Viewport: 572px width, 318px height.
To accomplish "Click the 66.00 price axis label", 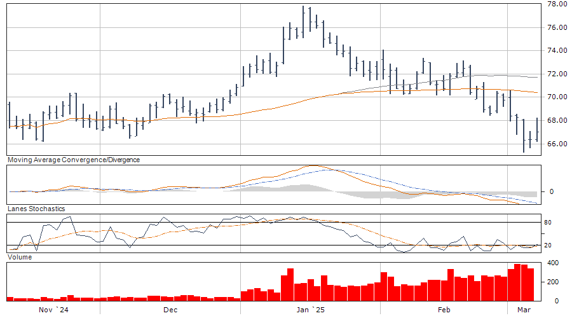I will (557, 144).
